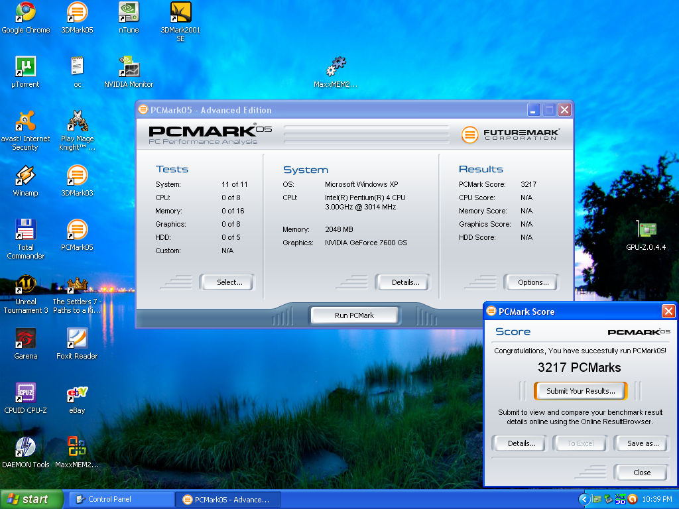Select the 'oc' text file icon
The height and width of the screenshot is (509, 679).
77,72
